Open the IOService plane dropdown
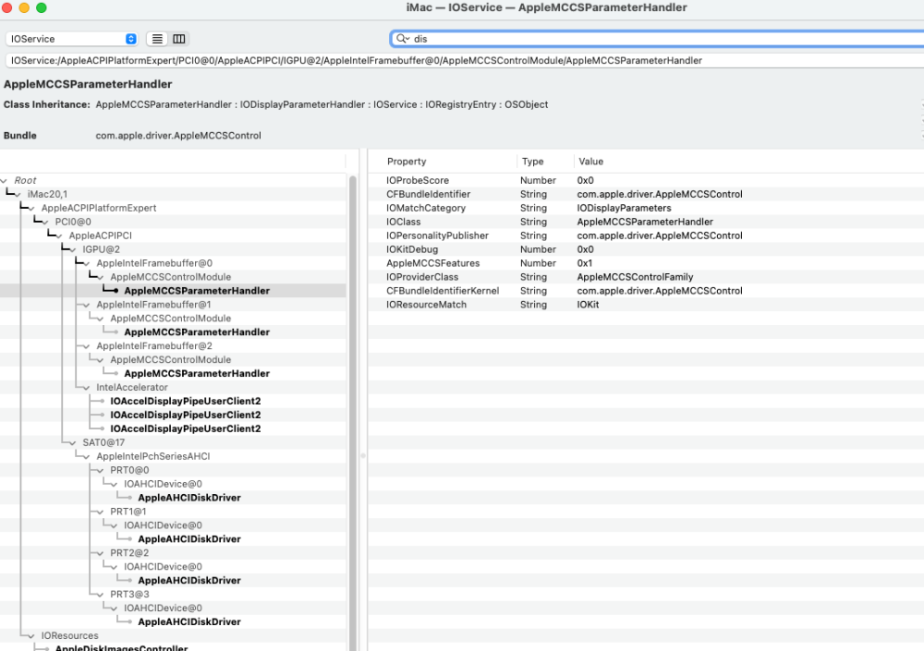 [72, 39]
